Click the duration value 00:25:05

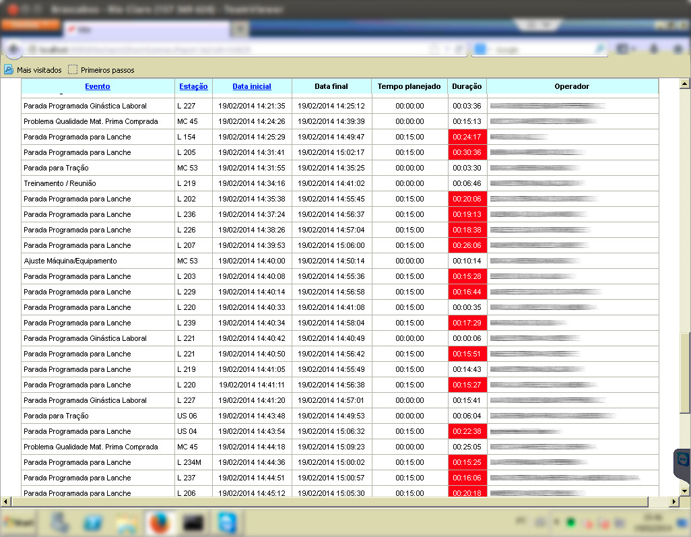click(467, 447)
